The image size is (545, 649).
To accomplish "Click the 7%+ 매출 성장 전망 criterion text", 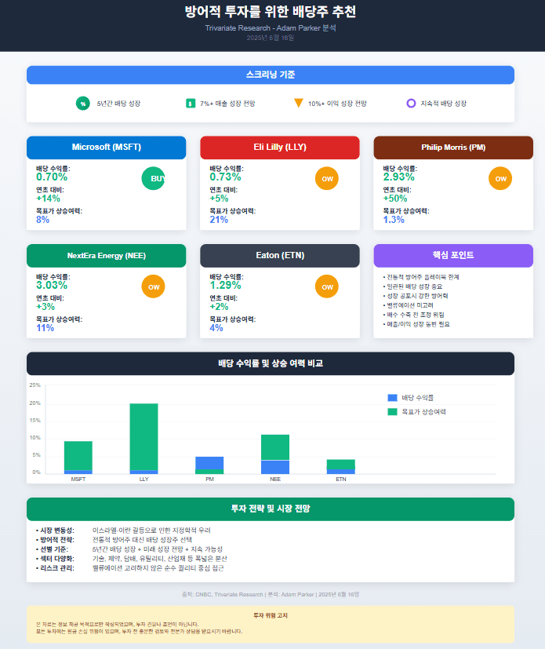I will click(x=228, y=104).
